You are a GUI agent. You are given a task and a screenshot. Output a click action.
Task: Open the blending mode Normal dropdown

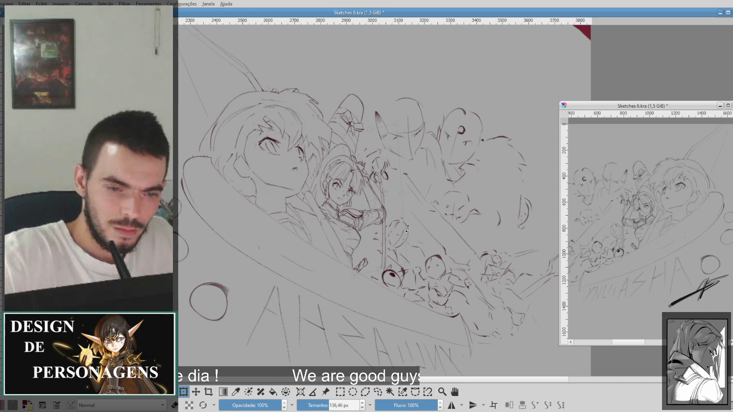[122, 405]
